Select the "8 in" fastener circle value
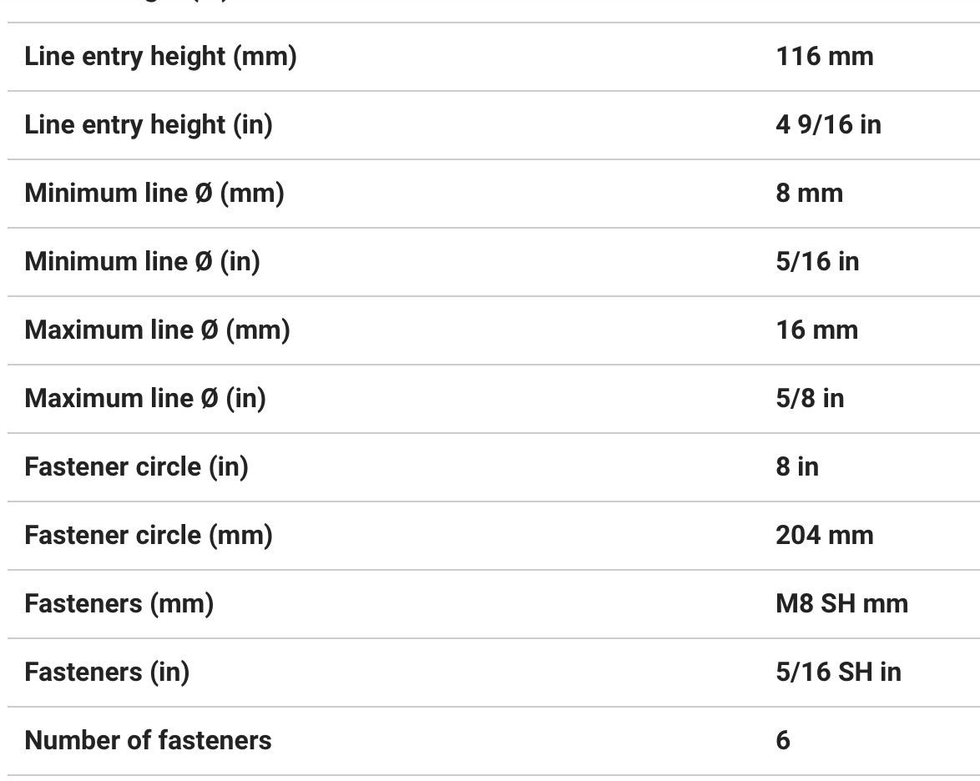 pyautogui.click(x=796, y=467)
